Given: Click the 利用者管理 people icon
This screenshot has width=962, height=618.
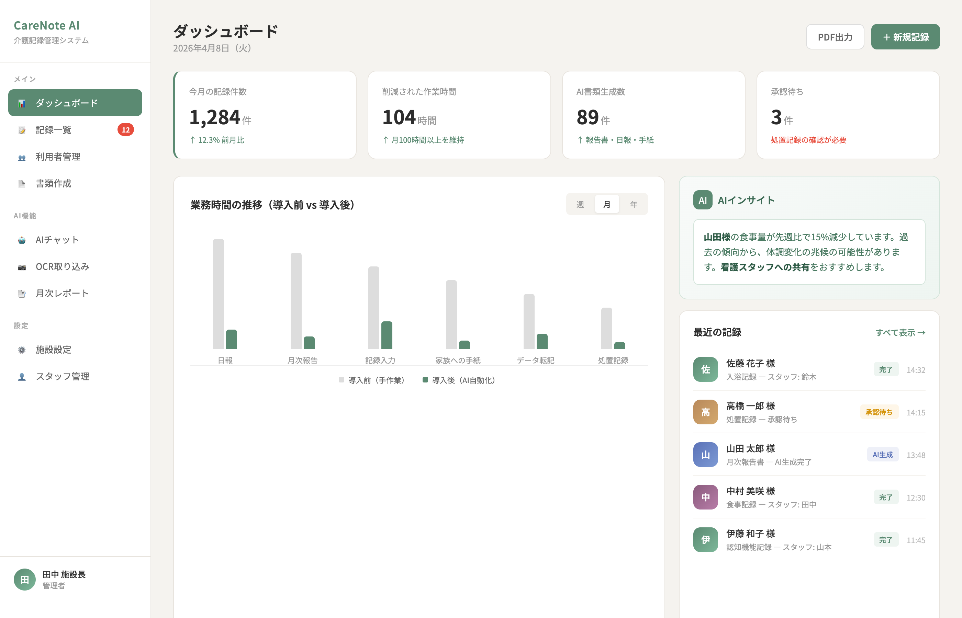Looking at the screenshot, I should pos(22,157).
